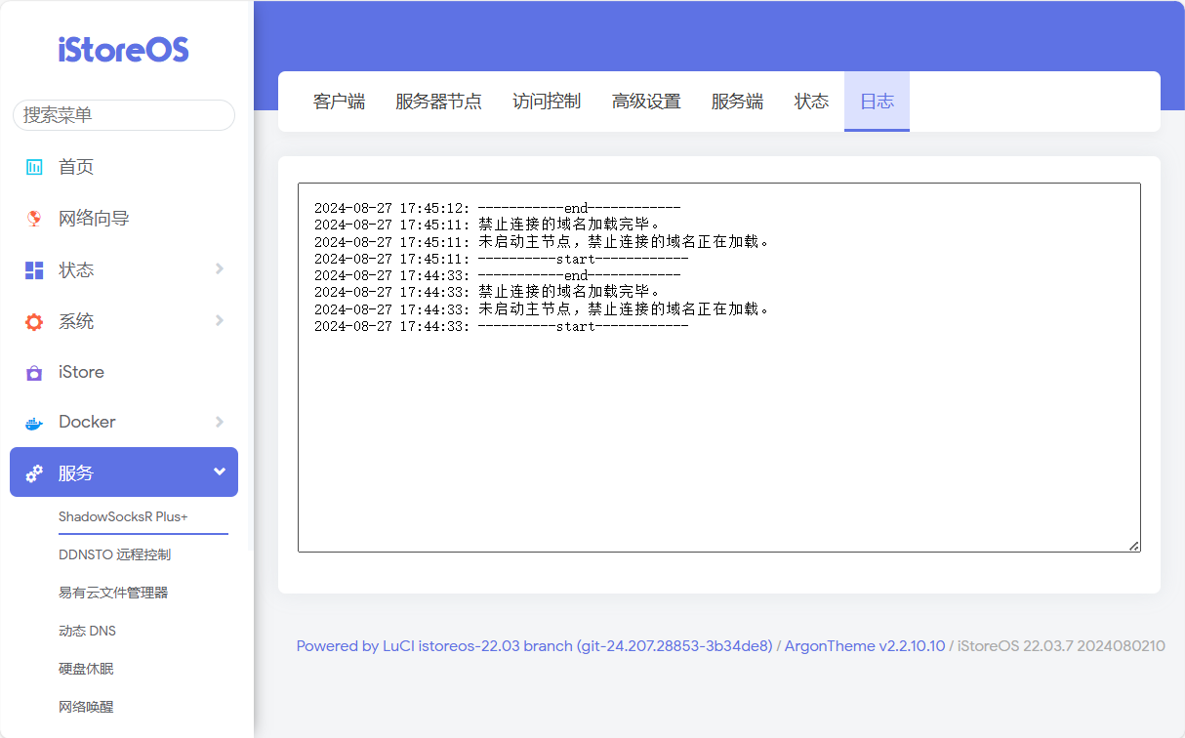Go to the 高级设置 tab
Image resolution: width=1185 pixels, height=738 pixels.
(646, 102)
